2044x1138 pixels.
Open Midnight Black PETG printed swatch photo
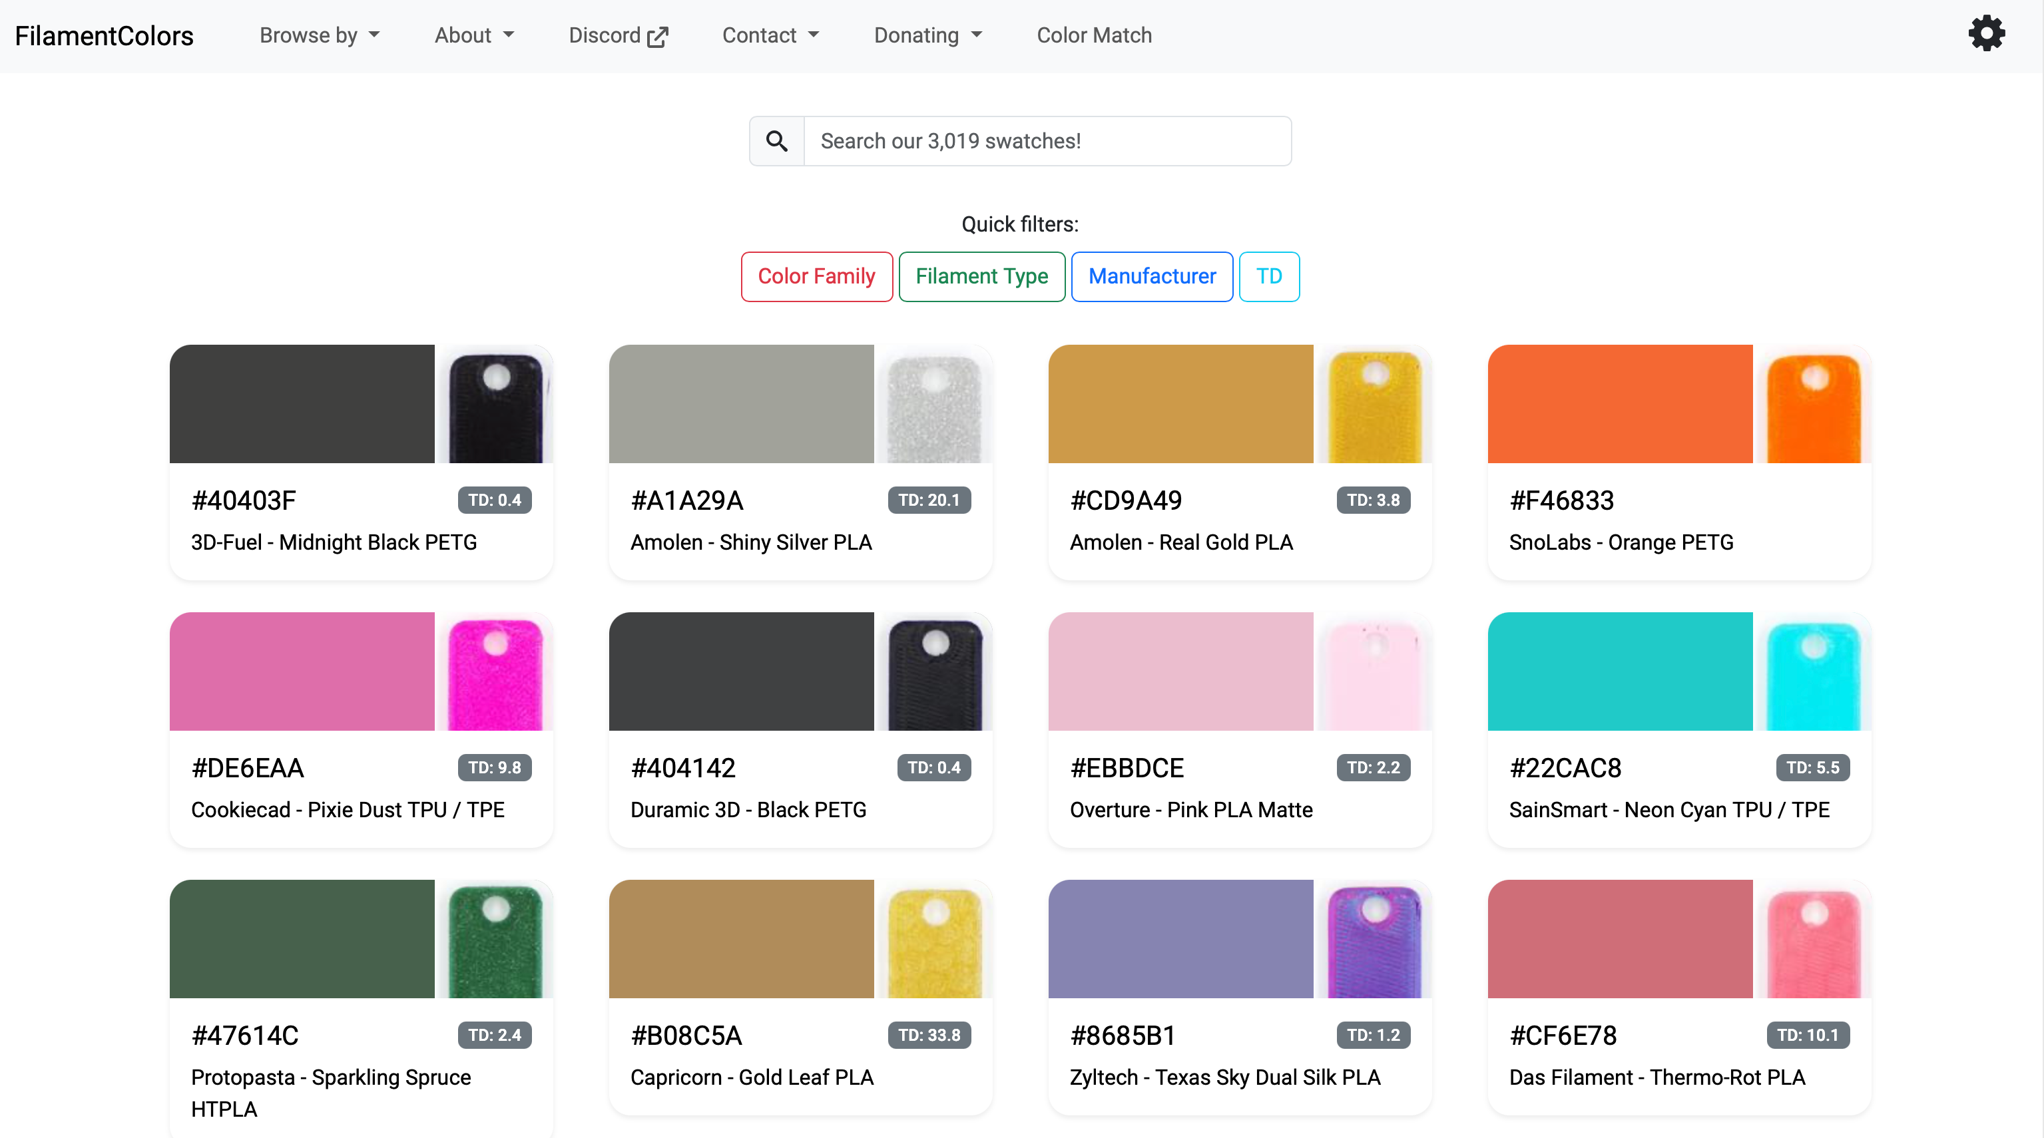[x=494, y=404]
